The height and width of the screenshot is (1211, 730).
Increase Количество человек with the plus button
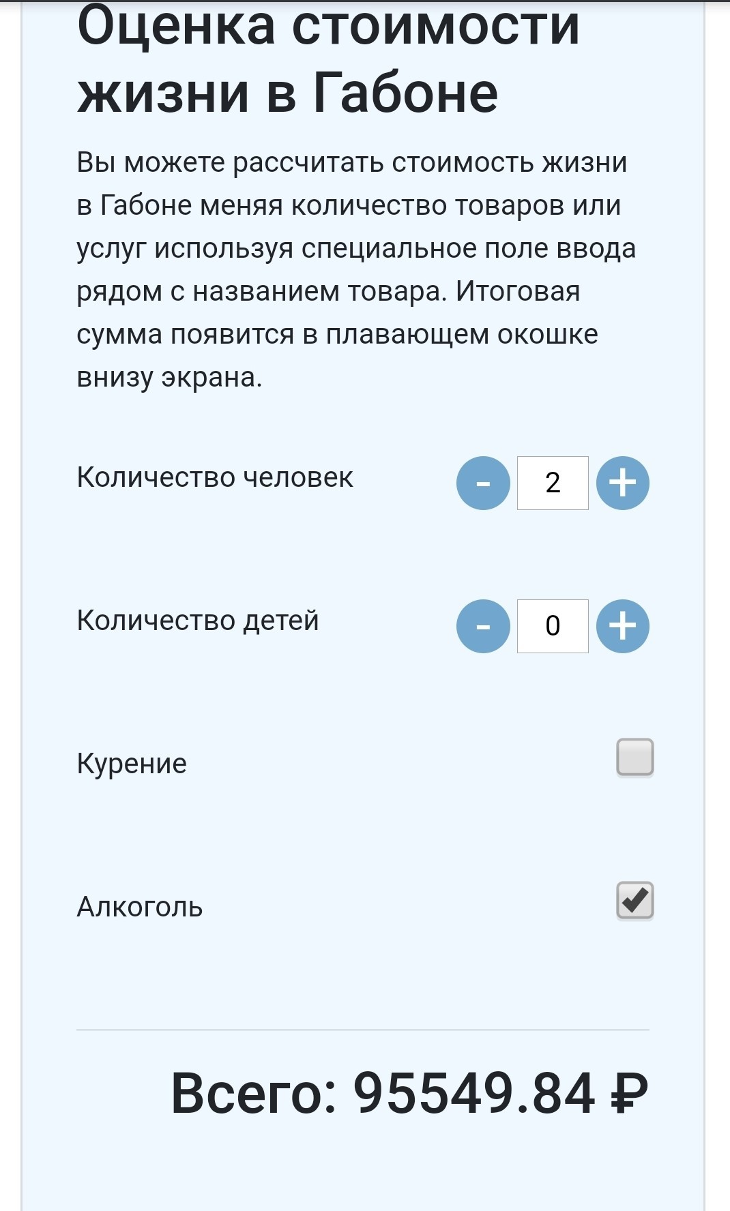622,483
